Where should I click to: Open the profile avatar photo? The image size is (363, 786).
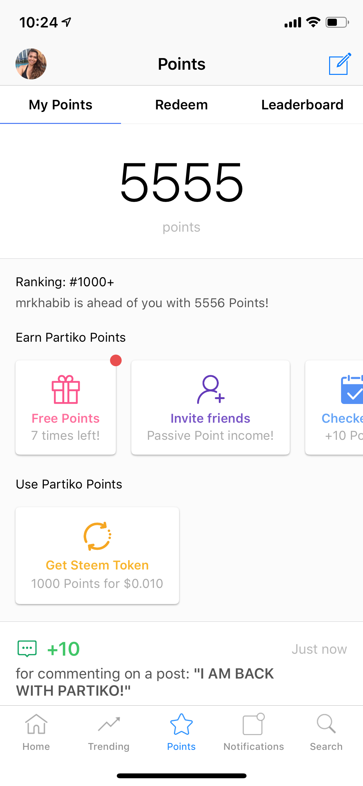click(31, 64)
